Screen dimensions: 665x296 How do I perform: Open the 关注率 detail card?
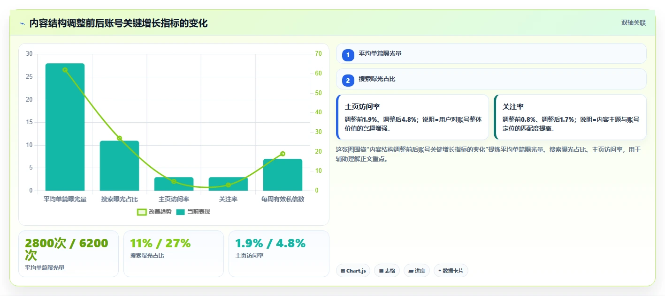[570, 117]
